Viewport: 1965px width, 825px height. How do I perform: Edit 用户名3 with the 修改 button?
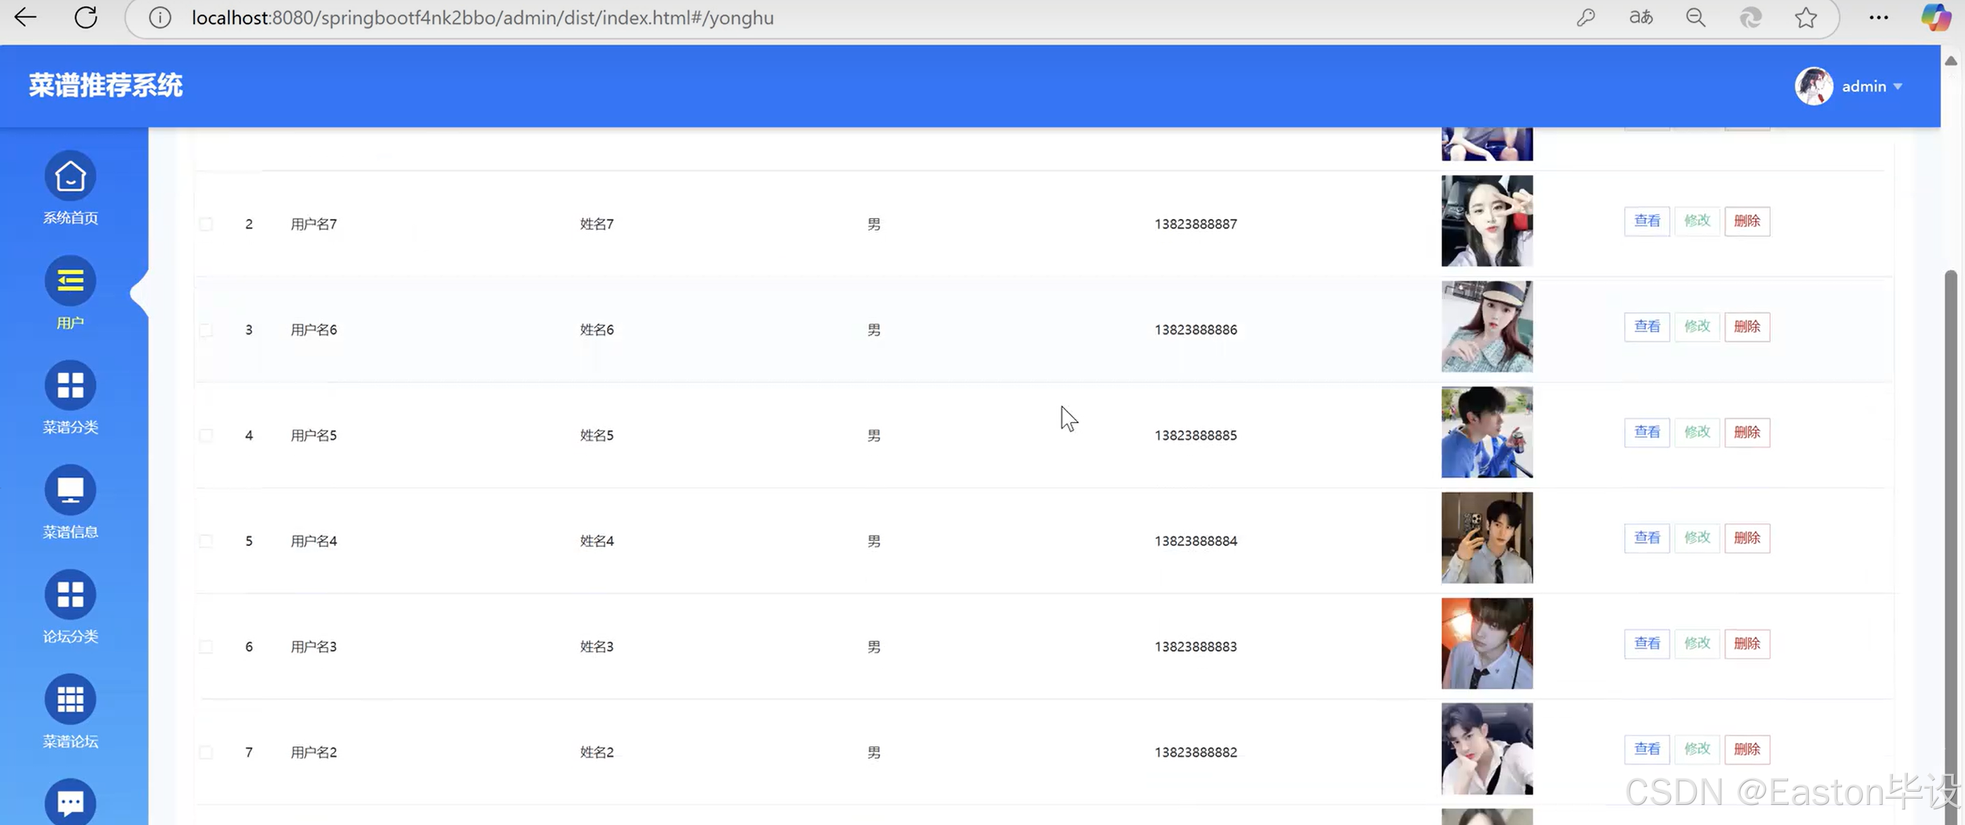tap(1697, 644)
